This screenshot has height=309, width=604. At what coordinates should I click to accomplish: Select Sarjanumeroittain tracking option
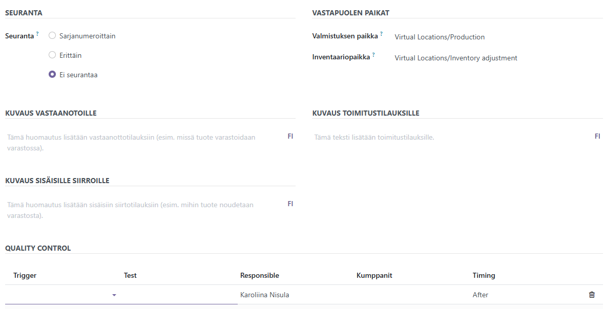tap(52, 36)
